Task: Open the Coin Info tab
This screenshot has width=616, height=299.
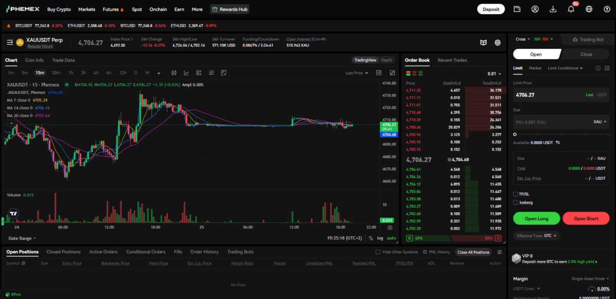Action: click(x=34, y=60)
